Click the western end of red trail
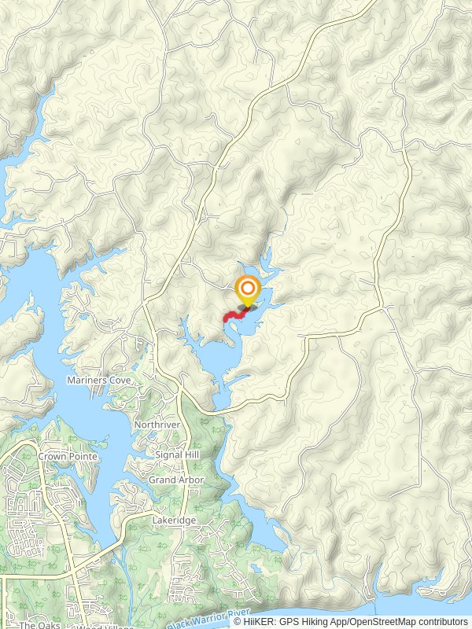Viewport: 472px width, 629px height. [x=226, y=319]
